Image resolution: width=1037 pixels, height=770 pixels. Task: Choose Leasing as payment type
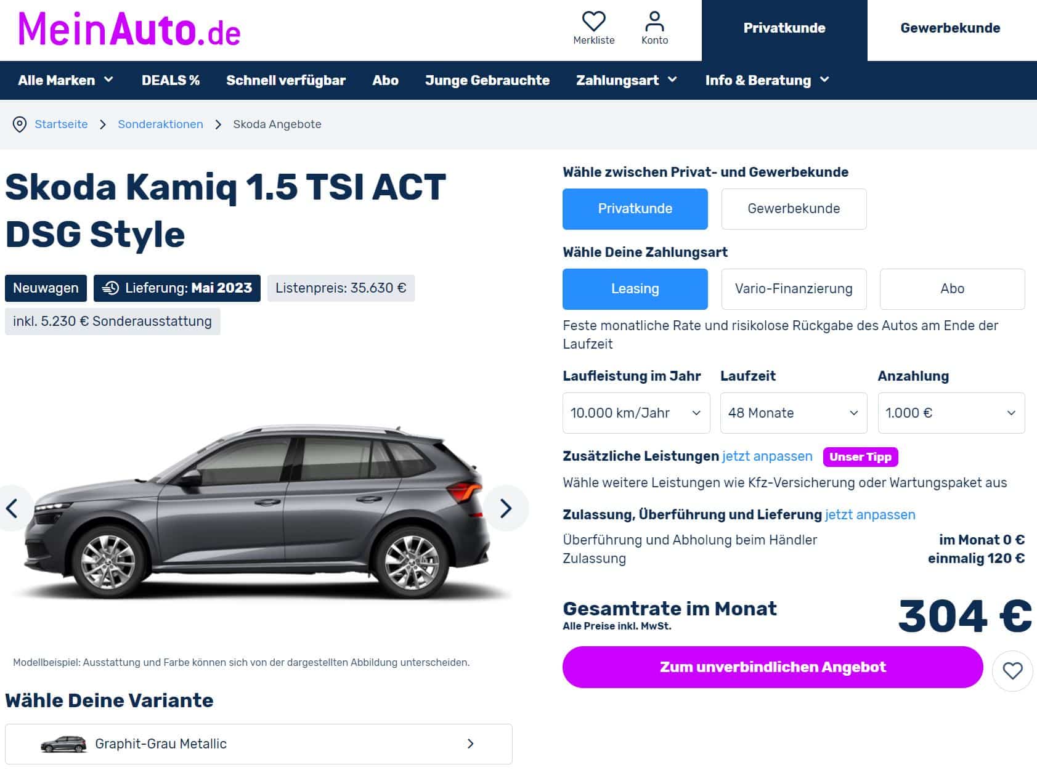(635, 289)
